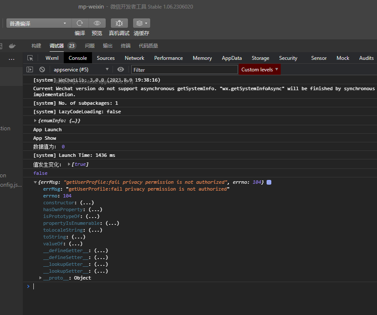Click the 'App Launch' log line
The image size is (377, 315).
coord(47,130)
